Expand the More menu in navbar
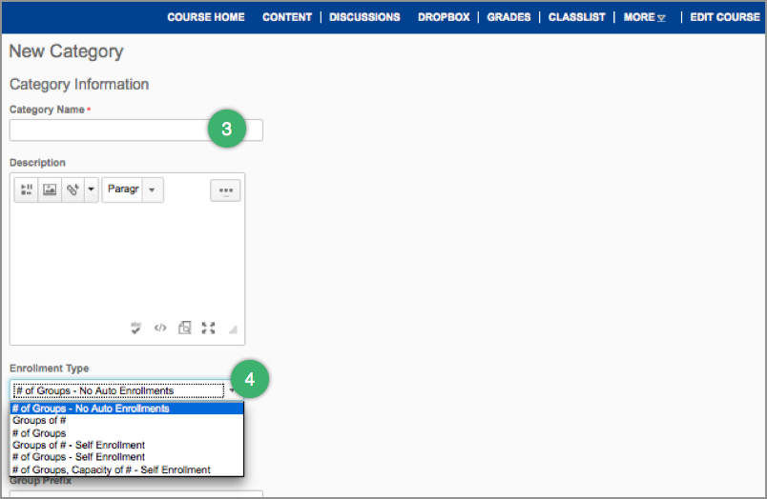 click(x=644, y=17)
